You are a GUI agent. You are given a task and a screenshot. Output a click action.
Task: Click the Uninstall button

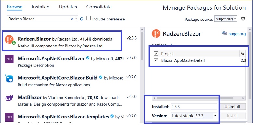232,107
